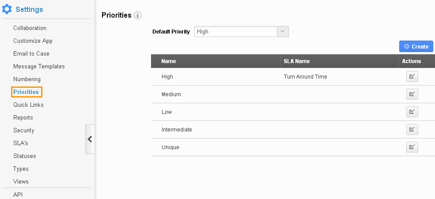The height and width of the screenshot is (199, 435).
Task: Sort by the Name column header
Action: coord(169,61)
